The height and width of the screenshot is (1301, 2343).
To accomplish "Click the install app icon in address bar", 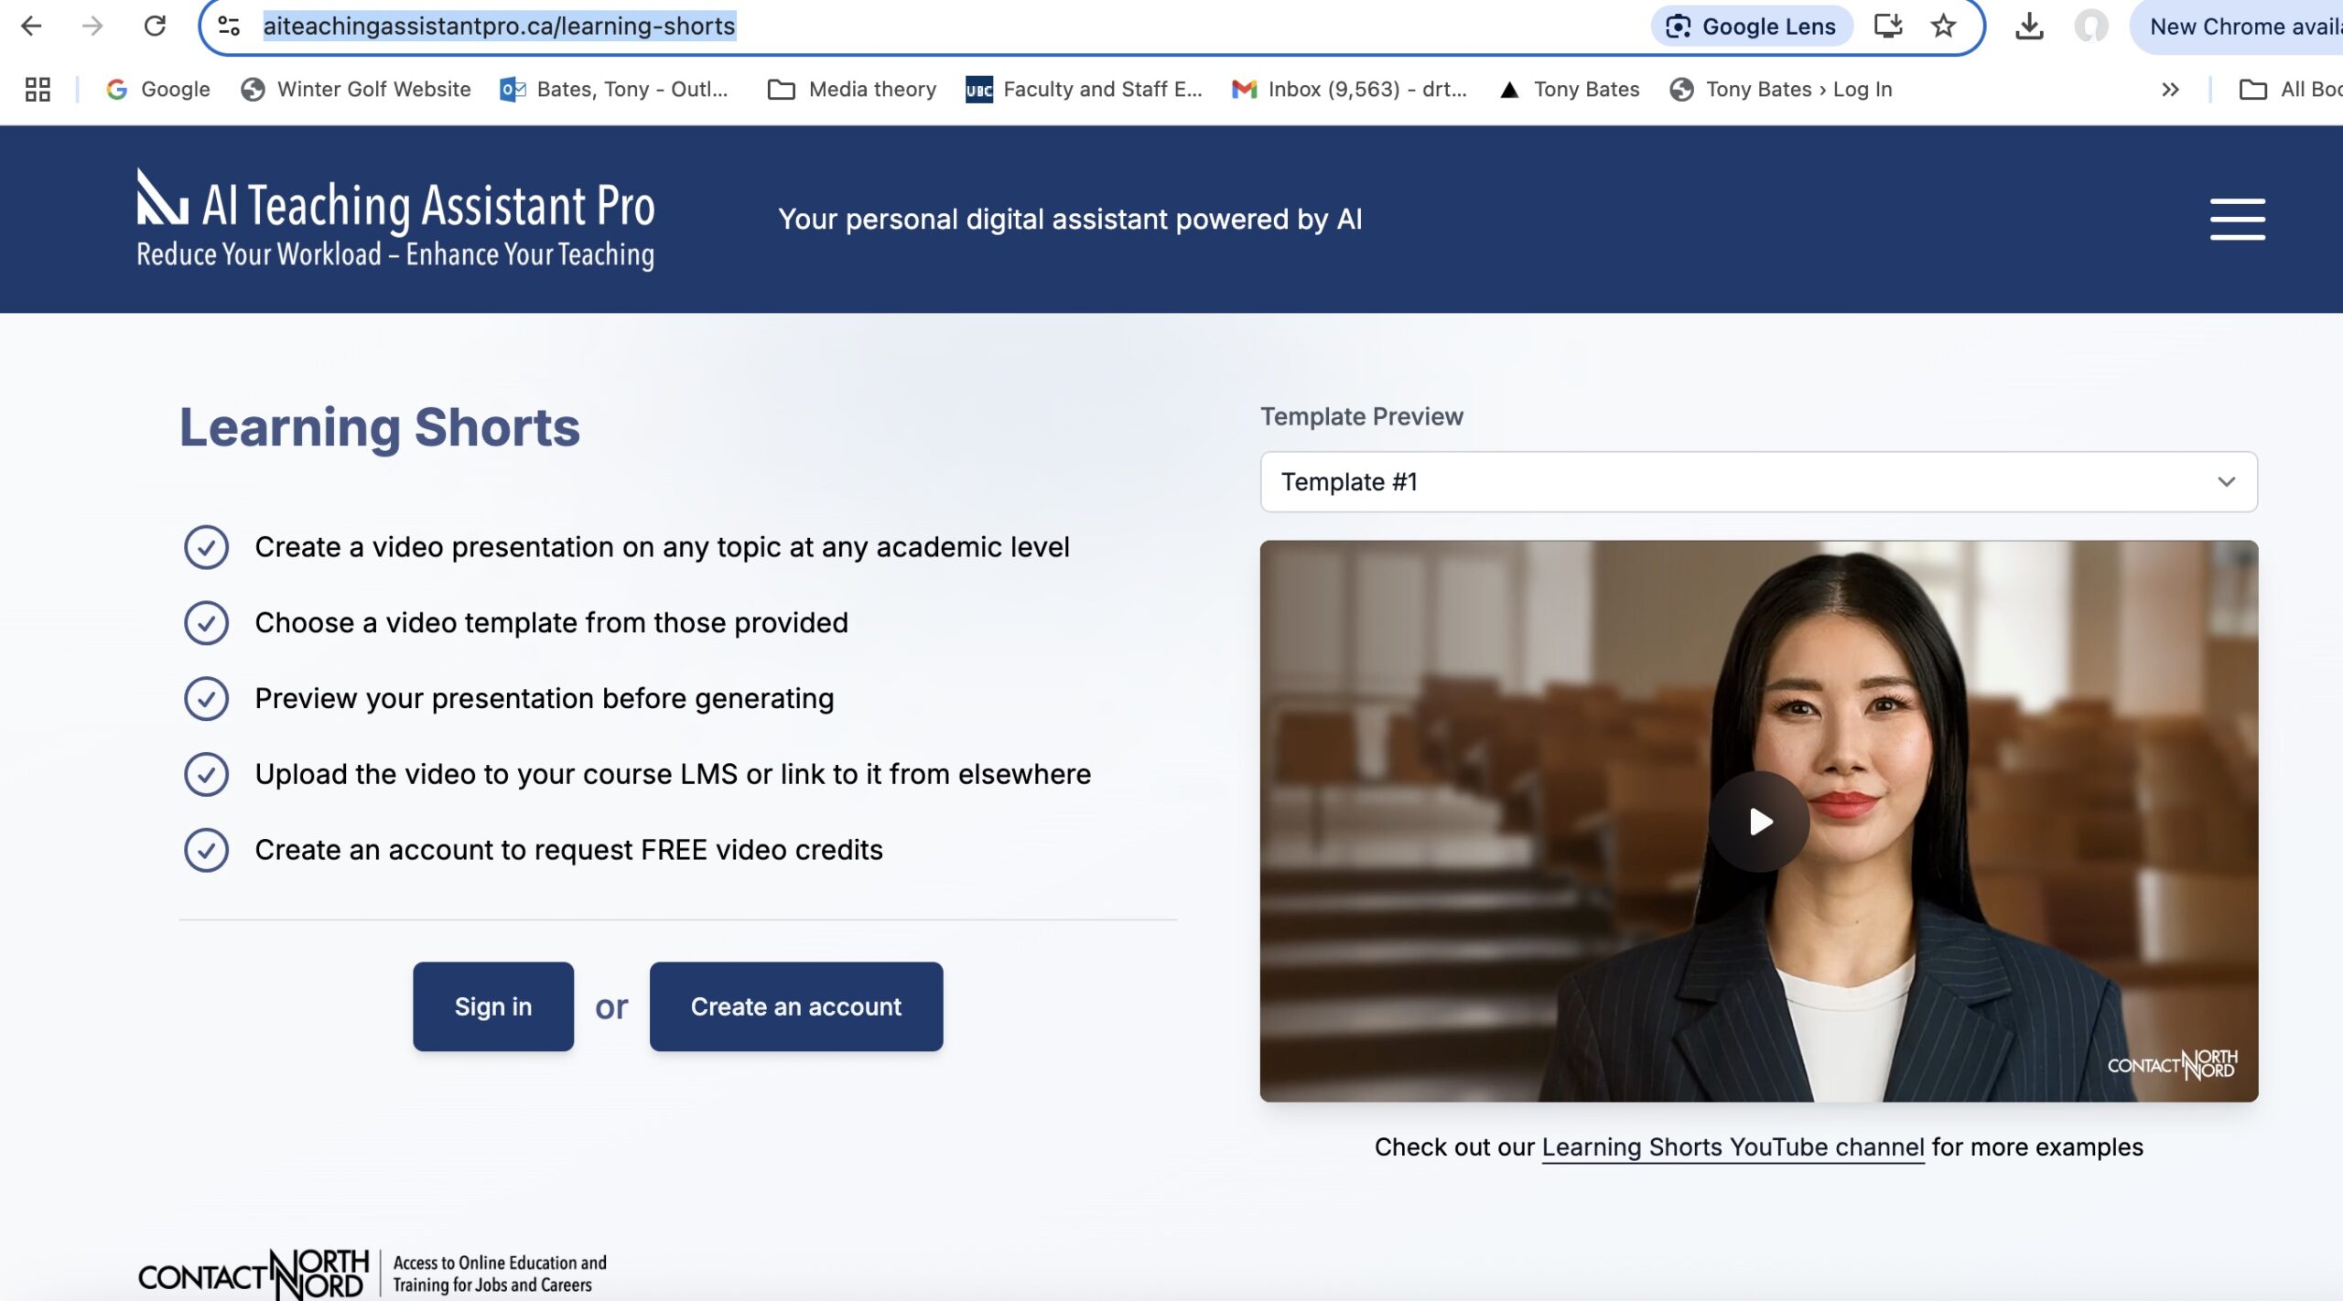I will (1888, 26).
